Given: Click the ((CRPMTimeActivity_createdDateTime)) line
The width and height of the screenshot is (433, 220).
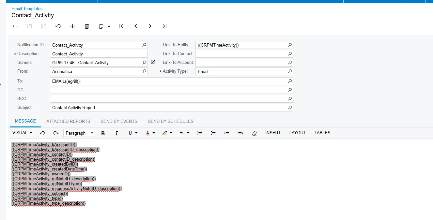Looking at the screenshot, I should click(x=49, y=169).
